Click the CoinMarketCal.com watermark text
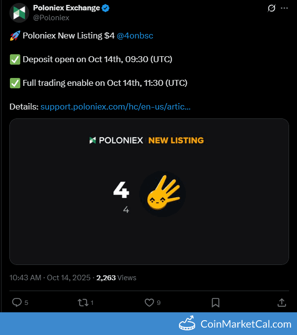This screenshot has width=297, height=335. pos(246,324)
